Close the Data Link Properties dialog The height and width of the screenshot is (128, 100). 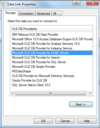pyautogui.click(x=92, y=3)
